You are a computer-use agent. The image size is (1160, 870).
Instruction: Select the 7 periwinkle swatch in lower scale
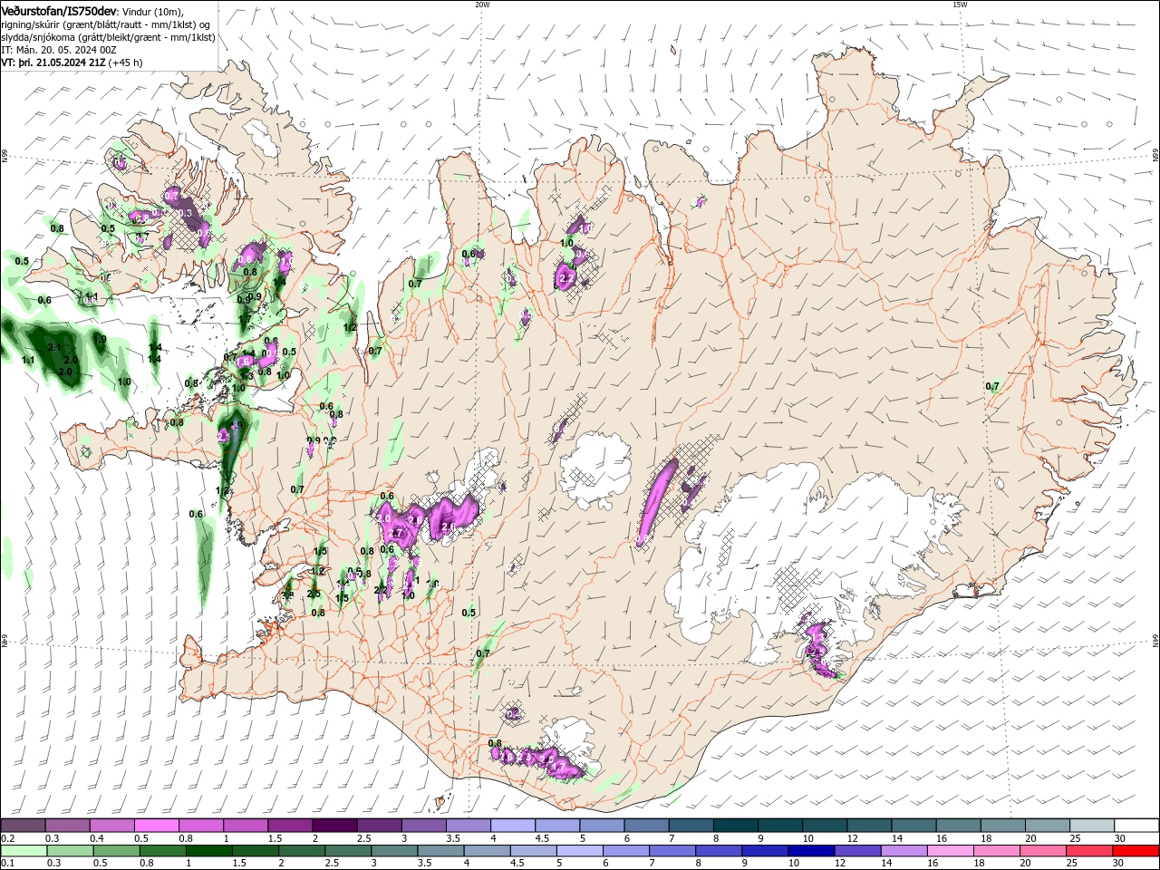coord(672,851)
